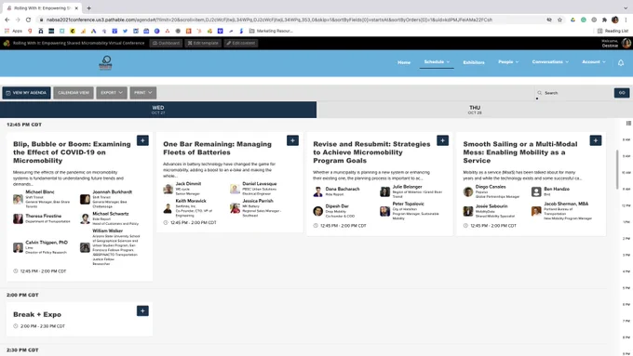633x356 pixels.
Task: Open the Apps shortcut in bookmarks bar
Action: coord(13,31)
